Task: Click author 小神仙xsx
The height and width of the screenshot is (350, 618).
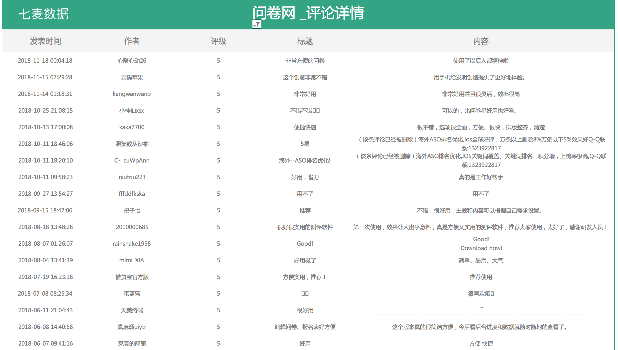Action: tap(132, 111)
